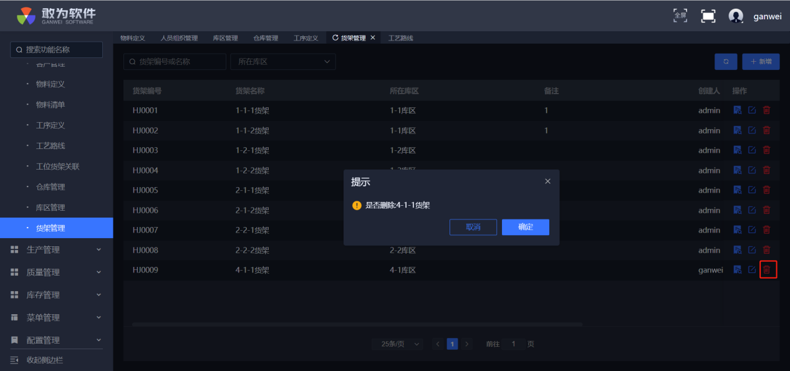Close the 货架管理 tab with X
This screenshot has width=790, height=371.
pyautogui.click(x=373, y=38)
